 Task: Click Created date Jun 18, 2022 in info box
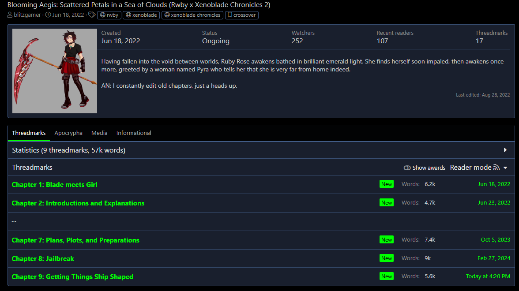(x=120, y=41)
